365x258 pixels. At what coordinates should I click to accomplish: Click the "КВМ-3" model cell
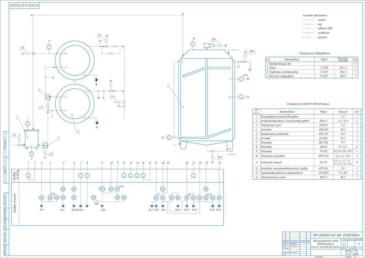click(324, 177)
